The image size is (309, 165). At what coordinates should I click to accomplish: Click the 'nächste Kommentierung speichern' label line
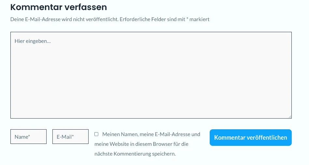[x=135, y=154]
